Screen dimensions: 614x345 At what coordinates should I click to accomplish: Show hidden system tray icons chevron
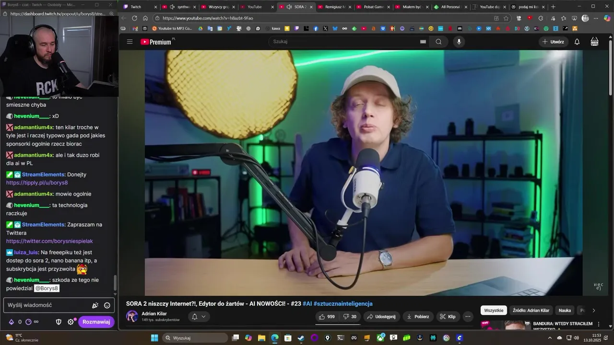tap(550, 338)
